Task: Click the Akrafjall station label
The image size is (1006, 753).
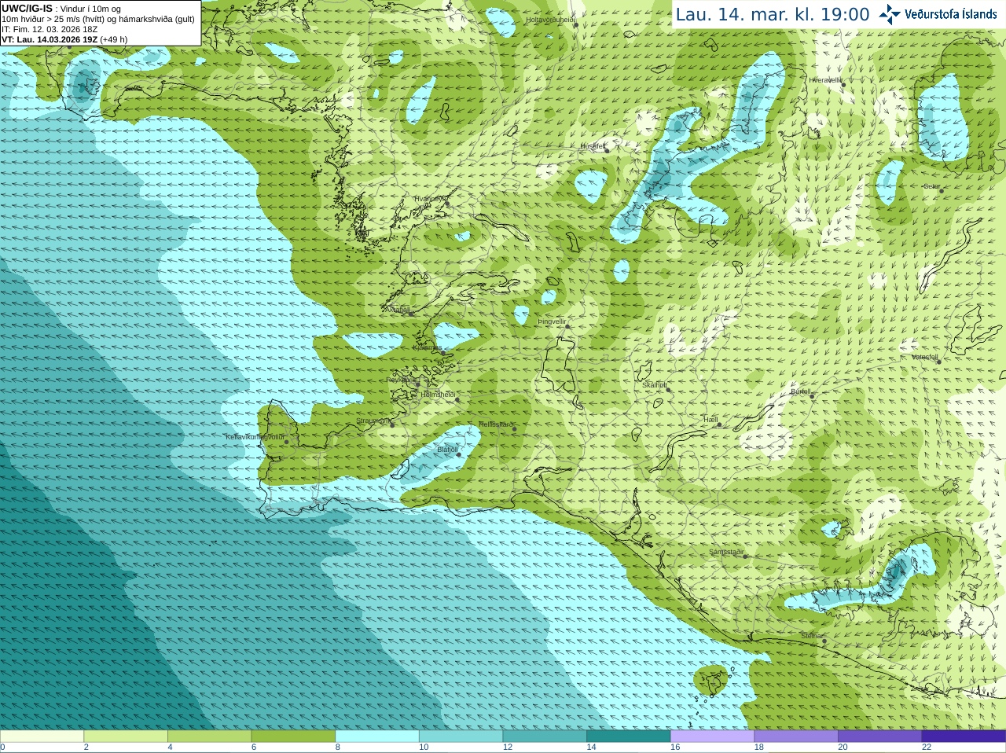Action: coord(399,310)
